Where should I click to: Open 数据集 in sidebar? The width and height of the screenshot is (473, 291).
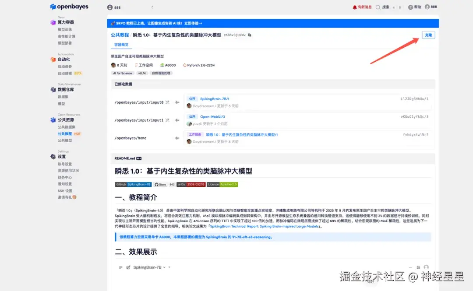click(63, 97)
